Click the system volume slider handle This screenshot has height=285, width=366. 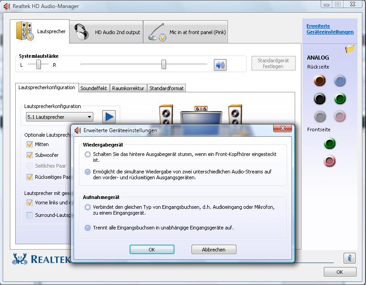164,65
